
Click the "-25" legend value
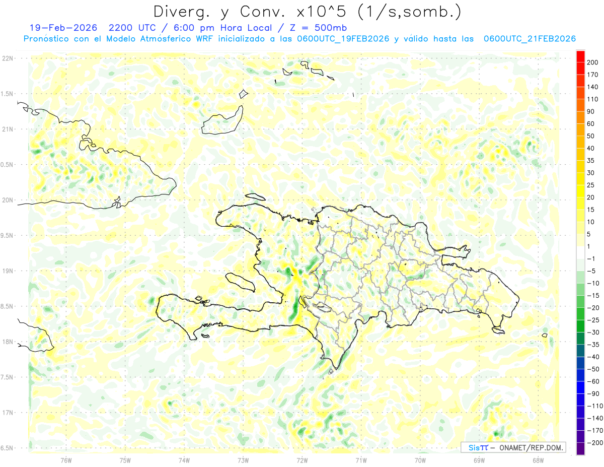click(594, 320)
